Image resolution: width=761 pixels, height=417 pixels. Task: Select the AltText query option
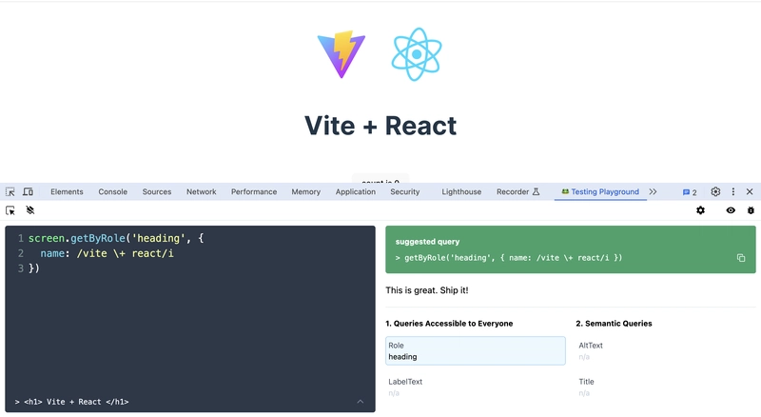pos(666,350)
